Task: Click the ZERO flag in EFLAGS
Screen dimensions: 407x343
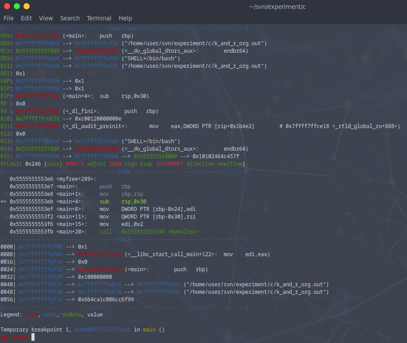Action: coord(116,164)
